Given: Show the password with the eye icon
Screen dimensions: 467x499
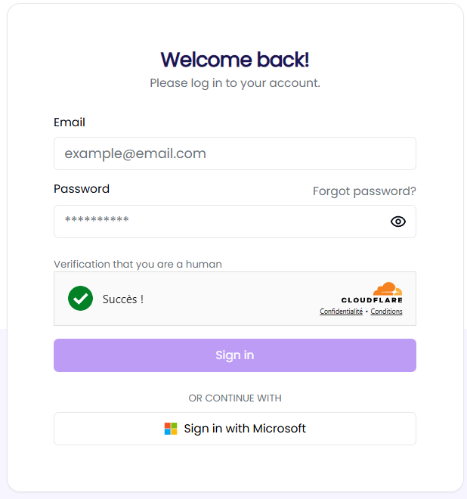Looking at the screenshot, I should [398, 222].
